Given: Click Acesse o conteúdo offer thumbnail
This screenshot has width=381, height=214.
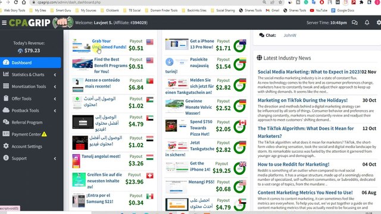Looking at the screenshot, I should point(78,85).
